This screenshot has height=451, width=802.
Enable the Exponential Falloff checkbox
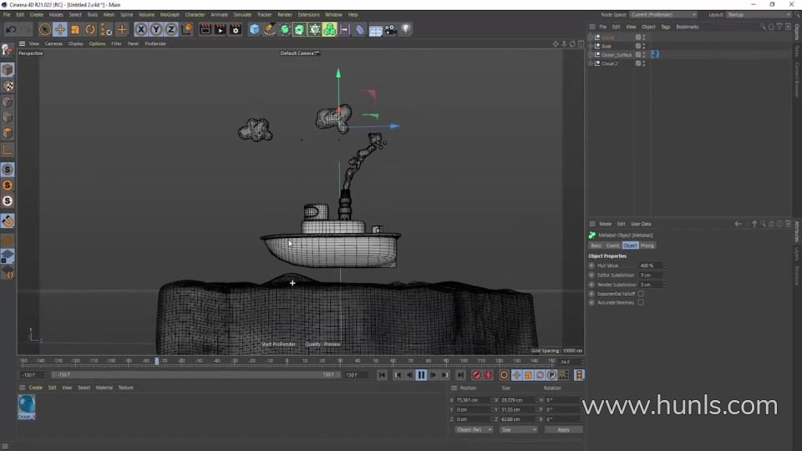coord(641,294)
